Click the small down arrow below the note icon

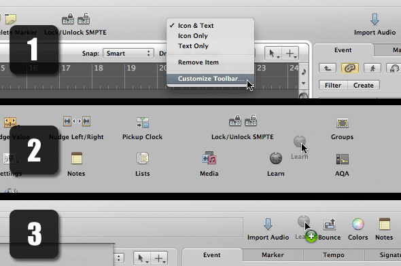(x=304, y=83)
